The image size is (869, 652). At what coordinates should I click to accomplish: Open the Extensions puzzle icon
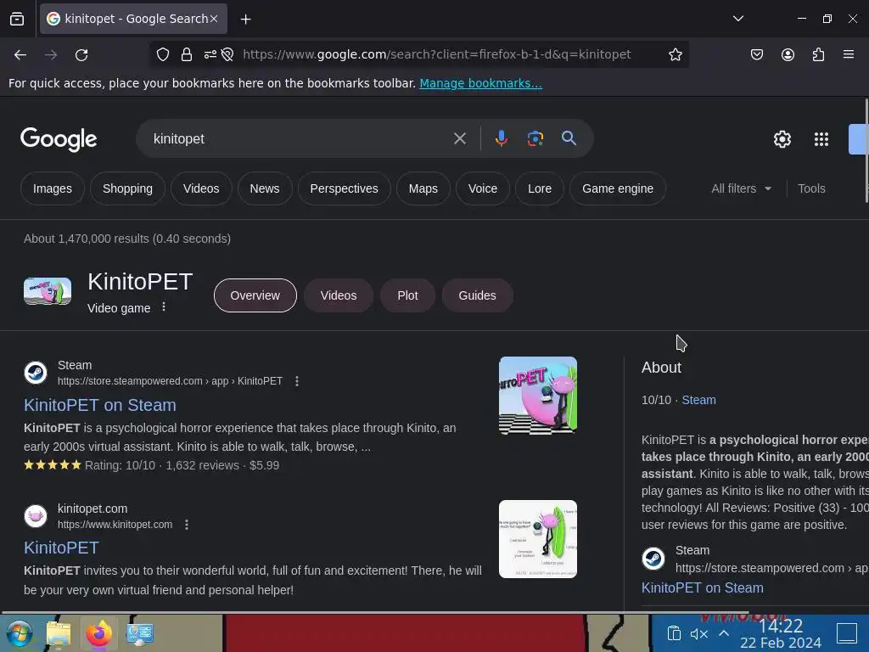click(818, 54)
